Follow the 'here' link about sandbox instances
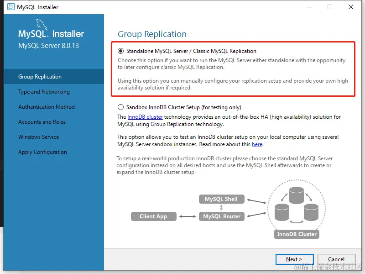The height and width of the screenshot is (274, 365). click(x=257, y=144)
